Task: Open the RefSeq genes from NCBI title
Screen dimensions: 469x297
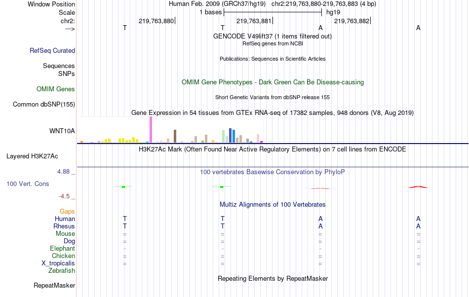Action: coord(273,43)
